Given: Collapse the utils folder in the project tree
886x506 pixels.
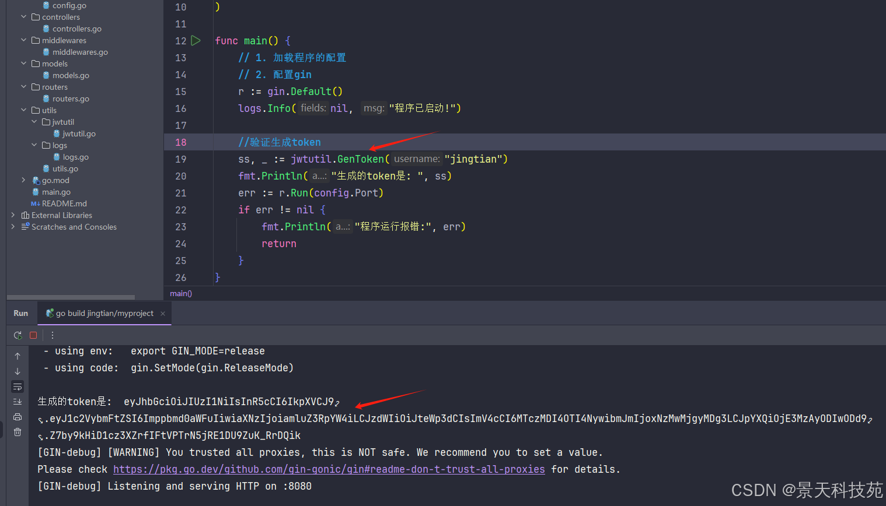Looking at the screenshot, I should click(23, 110).
